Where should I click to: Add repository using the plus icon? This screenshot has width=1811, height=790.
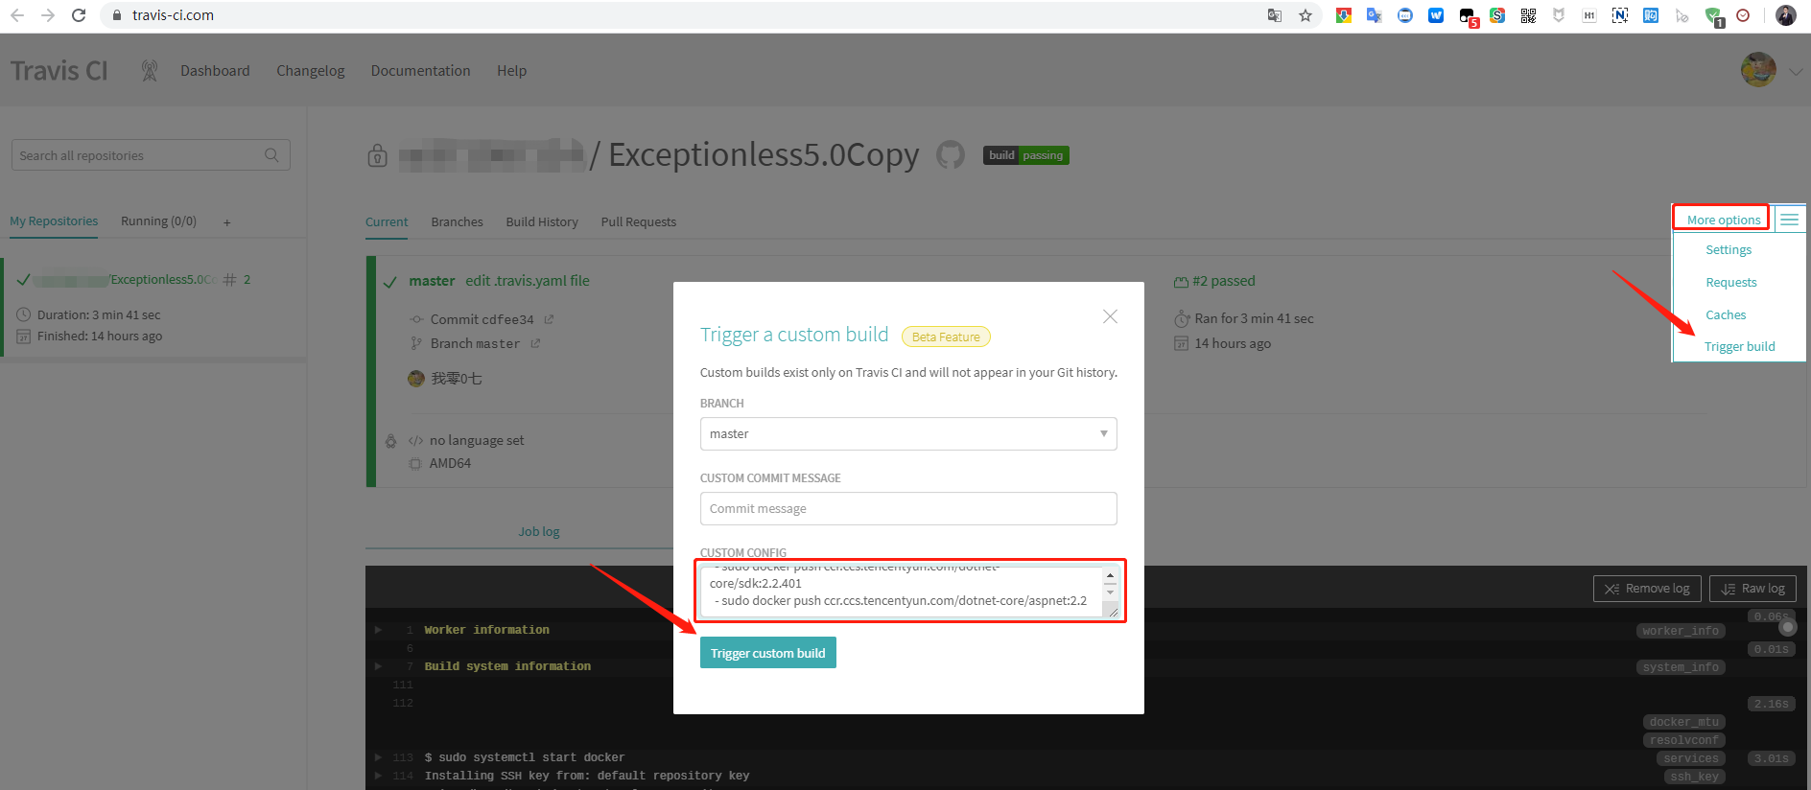click(x=227, y=222)
